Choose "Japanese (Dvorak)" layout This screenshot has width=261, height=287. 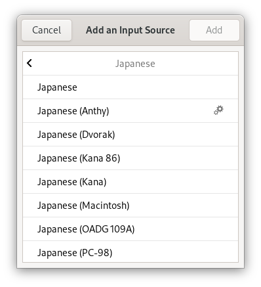[x=130, y=135]
